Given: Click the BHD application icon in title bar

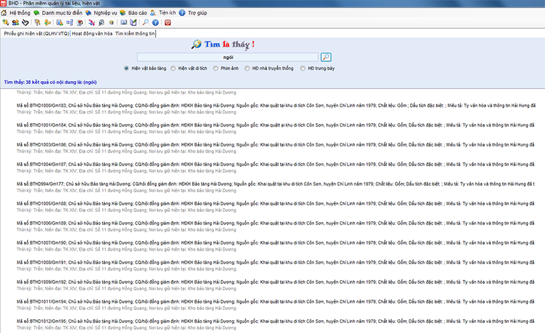Looking at the screenshot, I should point(3,3).
